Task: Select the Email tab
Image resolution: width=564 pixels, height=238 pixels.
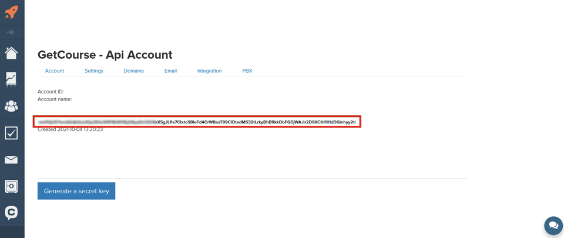Action: pyautogui.click(x=170, y=71)
